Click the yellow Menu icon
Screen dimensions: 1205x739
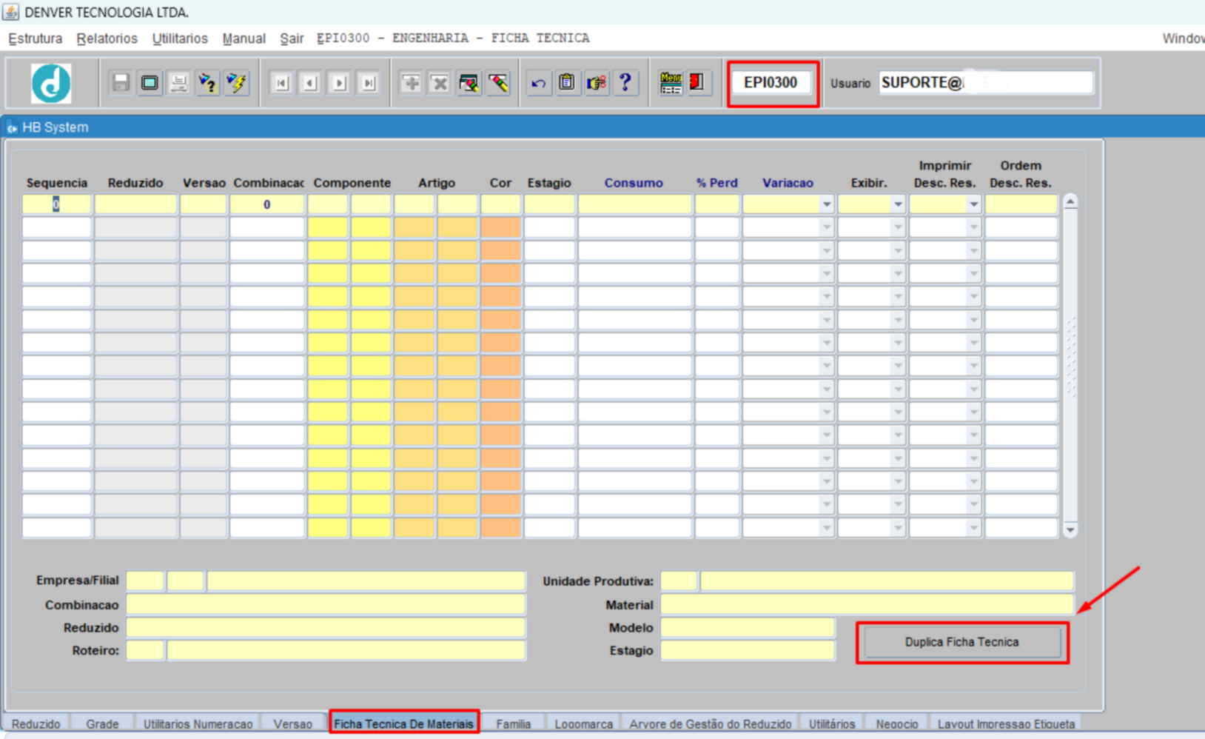coord(671,83)
